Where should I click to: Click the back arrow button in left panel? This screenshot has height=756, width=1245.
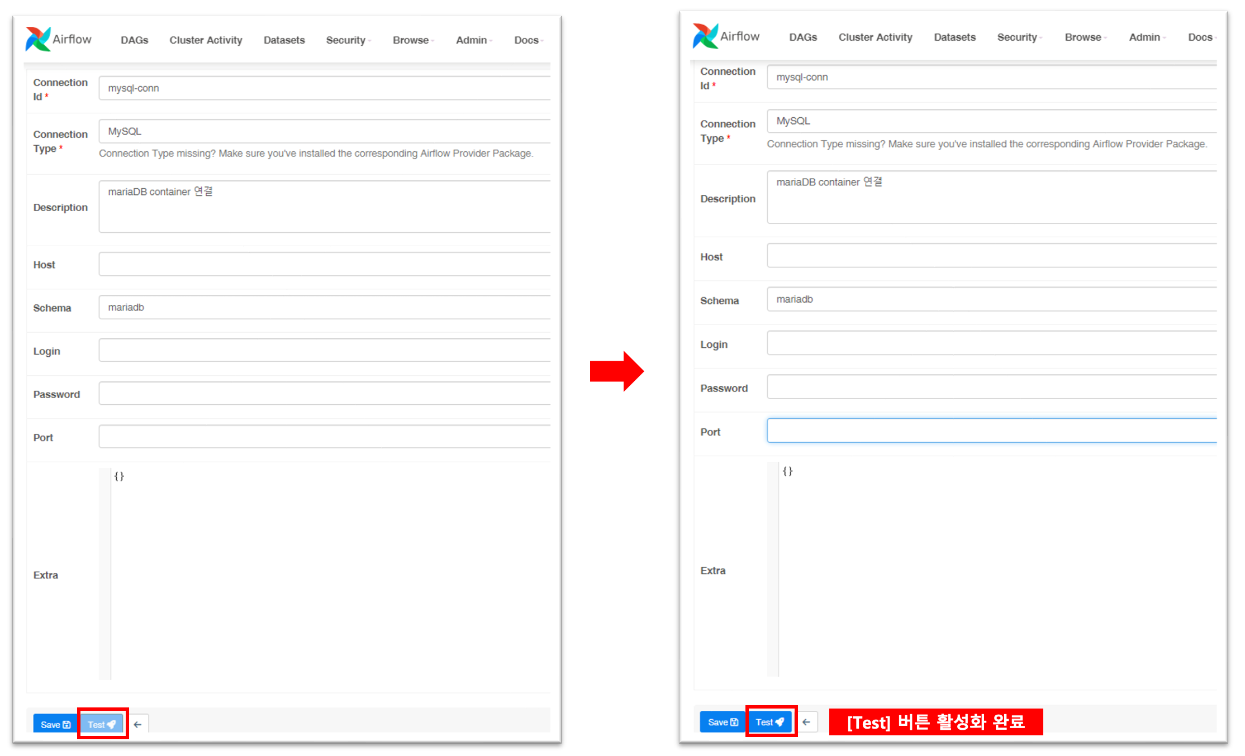click(x=137, y=724)
